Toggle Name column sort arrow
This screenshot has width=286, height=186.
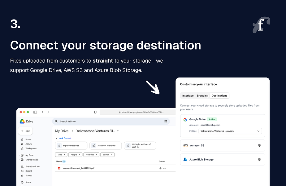coord(64,161)
